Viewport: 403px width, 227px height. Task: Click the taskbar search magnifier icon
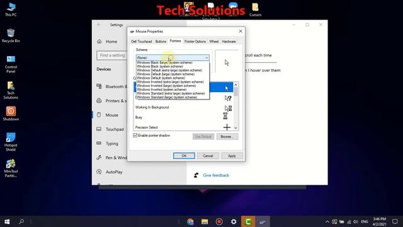pyautogui.click(x=21, y=221)
